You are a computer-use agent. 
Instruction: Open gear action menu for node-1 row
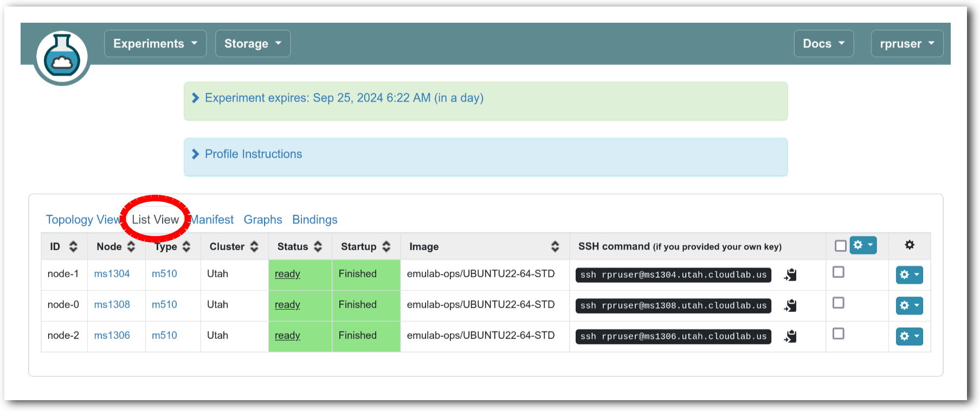910,275
